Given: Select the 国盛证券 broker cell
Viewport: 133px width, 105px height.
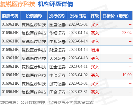Looking at the screenshot, I should 57,25.
